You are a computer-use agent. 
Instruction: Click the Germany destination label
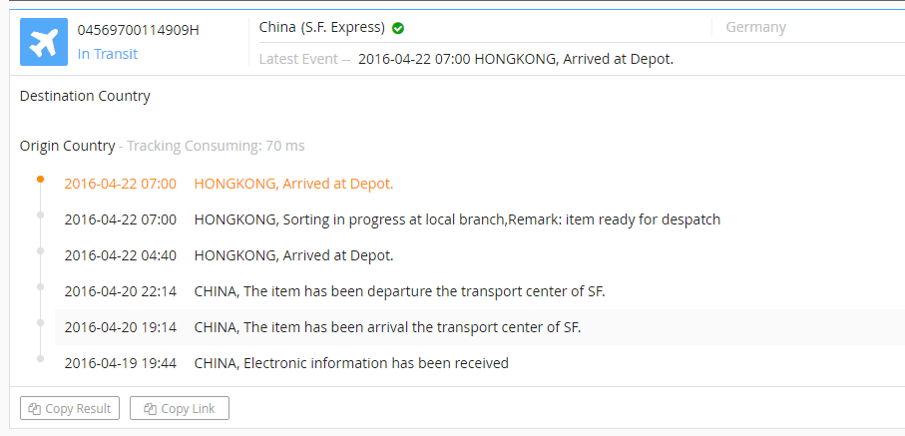coord(756,27)
